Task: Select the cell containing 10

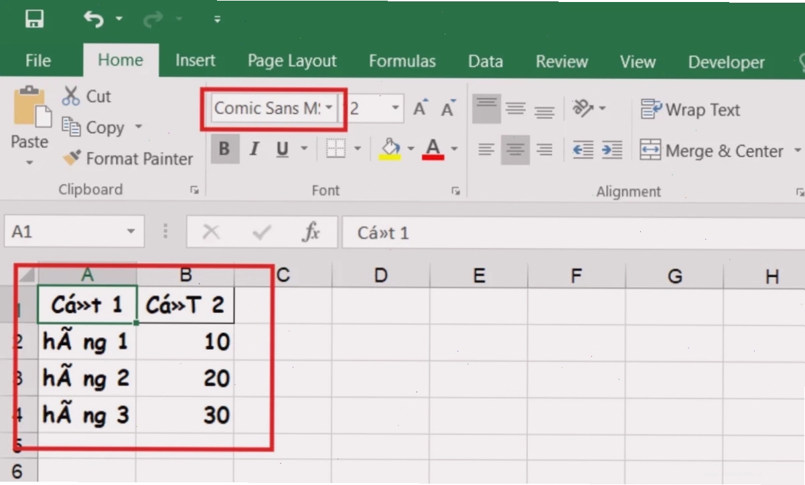Action: pyautogui.click(x=185, y=342)
